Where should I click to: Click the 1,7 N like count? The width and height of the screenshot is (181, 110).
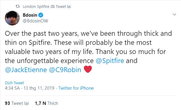point(40,103)
